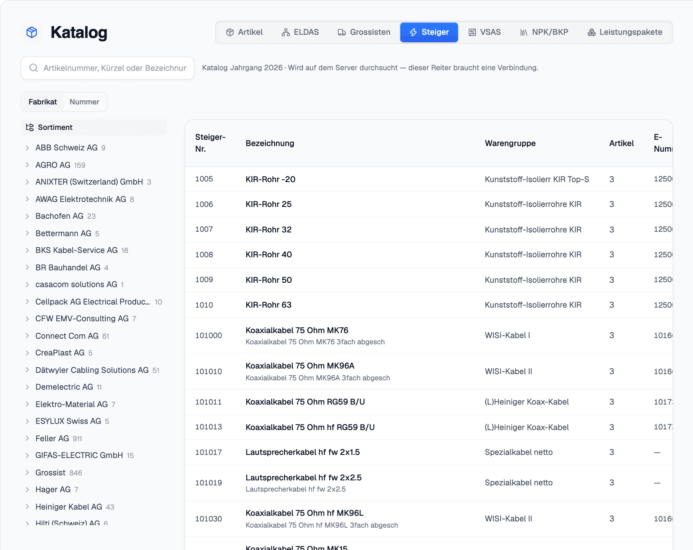
Task: Open the Leistungspakete tab
Action: pyautogui.click(x=625, y=32)
